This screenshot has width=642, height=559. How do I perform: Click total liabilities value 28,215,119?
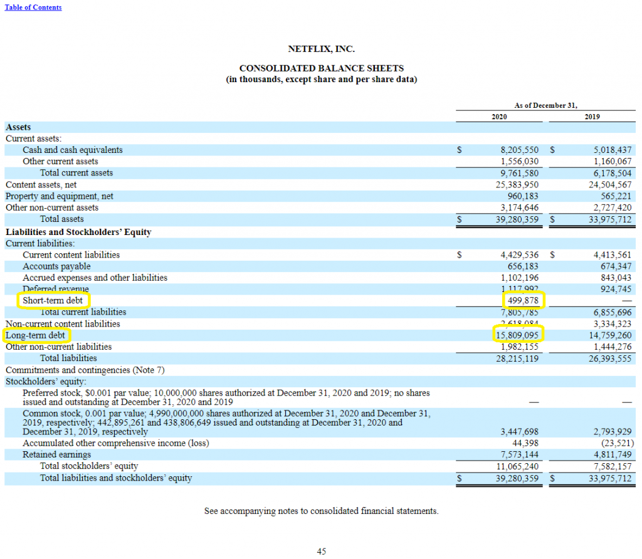pyautogui.click(x=517, y=359)
